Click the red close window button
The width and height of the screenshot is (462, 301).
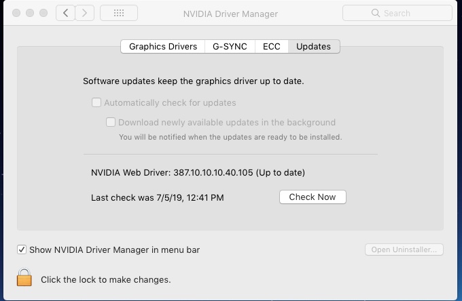16,14
